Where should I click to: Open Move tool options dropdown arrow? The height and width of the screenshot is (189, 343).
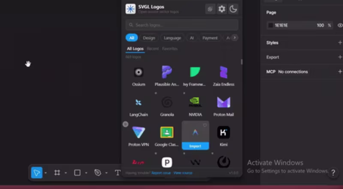coord(45,173)
